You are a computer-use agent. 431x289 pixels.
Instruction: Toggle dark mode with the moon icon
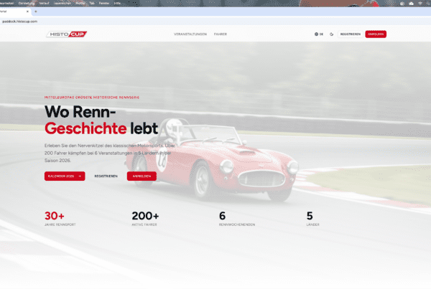[x=333, y=34]
